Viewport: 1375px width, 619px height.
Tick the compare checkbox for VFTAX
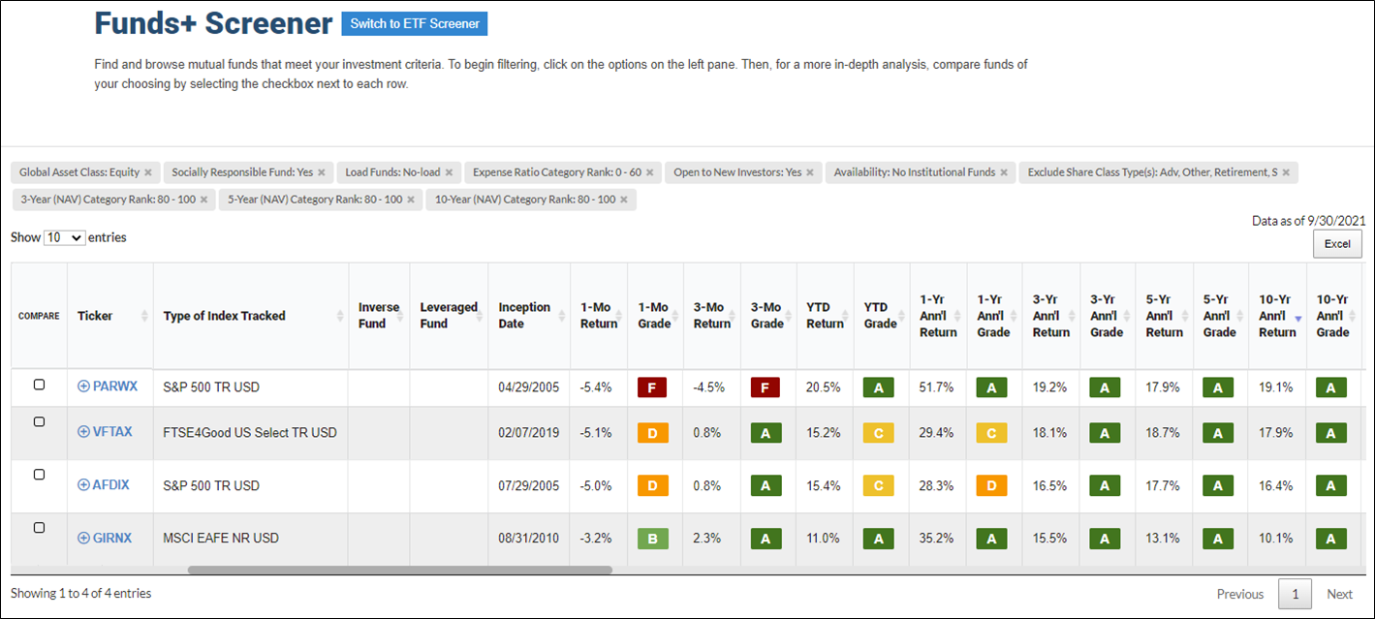point(39,421)
